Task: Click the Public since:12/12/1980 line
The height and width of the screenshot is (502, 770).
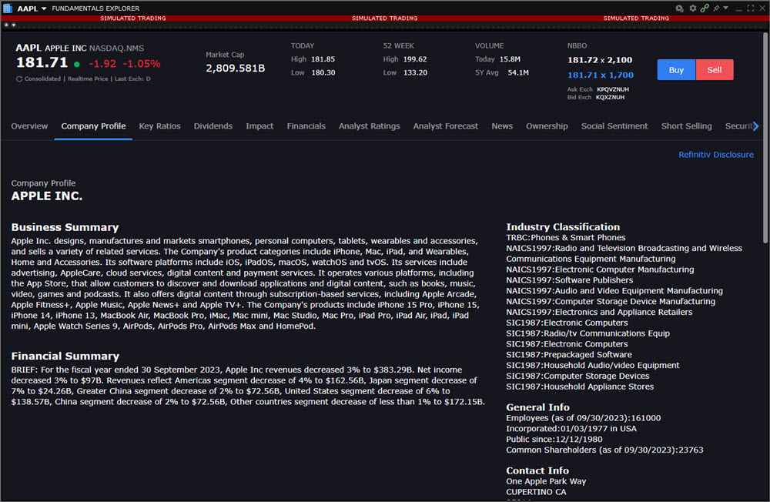Action: [x=554, y=440]
